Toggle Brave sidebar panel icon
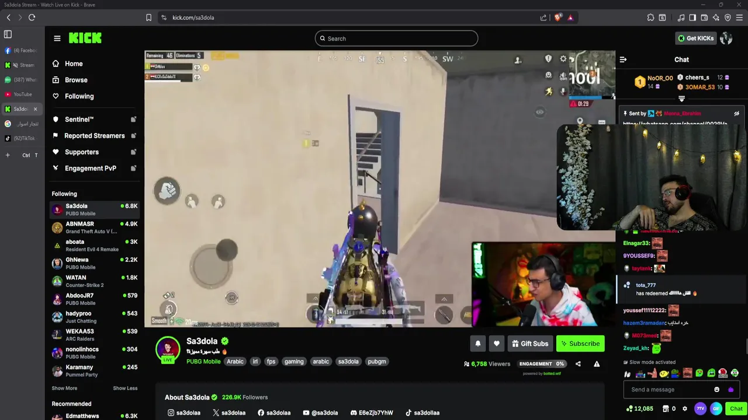This screenshot has width=748, height=420. pos(692,17)
